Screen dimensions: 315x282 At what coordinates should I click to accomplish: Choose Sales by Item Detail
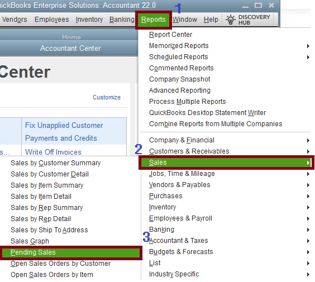click(x=41, y=197)
